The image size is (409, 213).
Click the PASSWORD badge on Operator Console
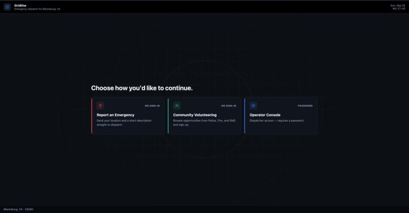tap(305, 106)
